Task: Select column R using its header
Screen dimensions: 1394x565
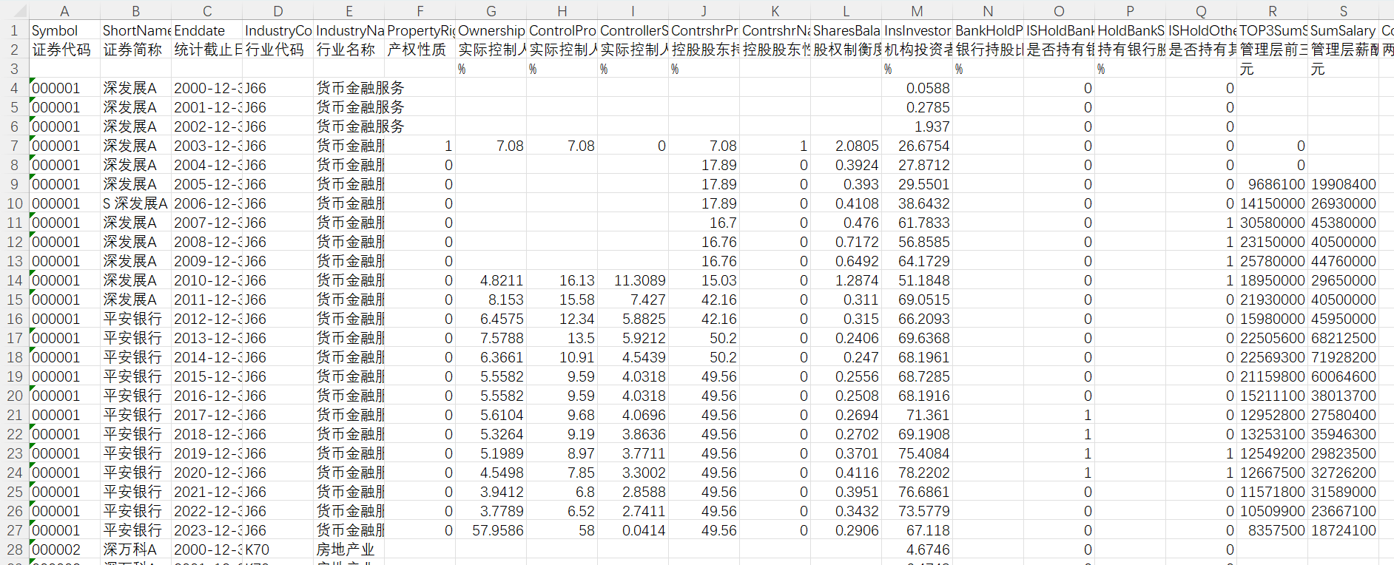Action: click(1272, 10)
